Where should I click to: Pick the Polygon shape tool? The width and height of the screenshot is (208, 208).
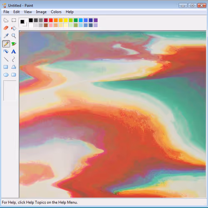(14, 67)
